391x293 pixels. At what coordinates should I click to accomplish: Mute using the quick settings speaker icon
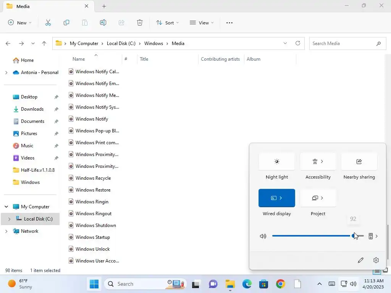[x=263, y=236]
